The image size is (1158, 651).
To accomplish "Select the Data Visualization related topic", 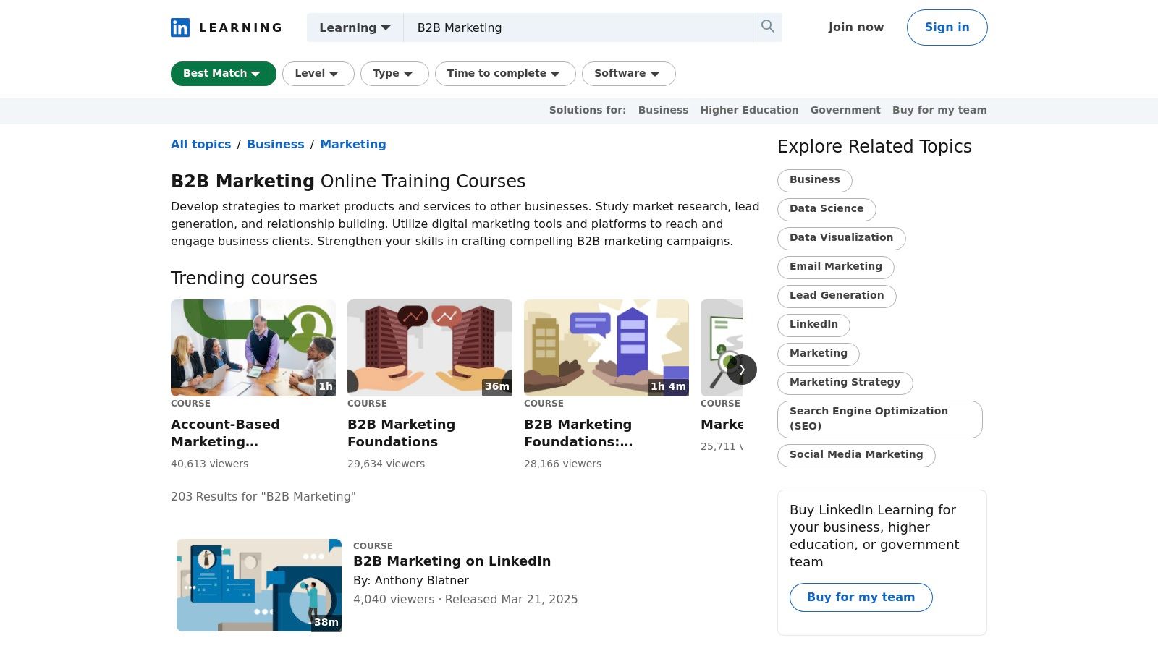I will [842, 238].
